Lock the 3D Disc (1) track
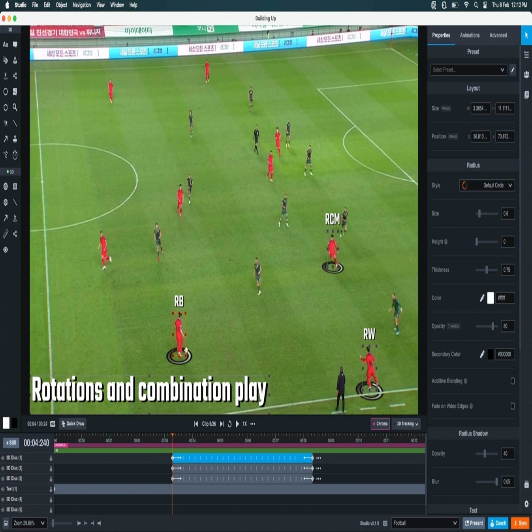Screen dimensions: 532x532 [x=50, y=458]
